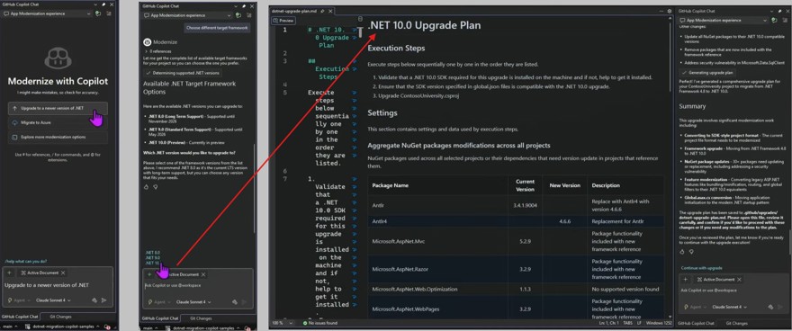Click new chat thread icon in middle panel header
Image resolution: width=792 pixels, height=331 pixels.
(x=239, y=15)
